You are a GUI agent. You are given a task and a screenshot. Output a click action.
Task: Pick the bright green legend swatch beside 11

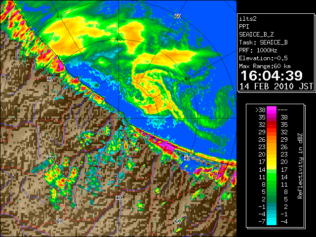pos(272,177)
